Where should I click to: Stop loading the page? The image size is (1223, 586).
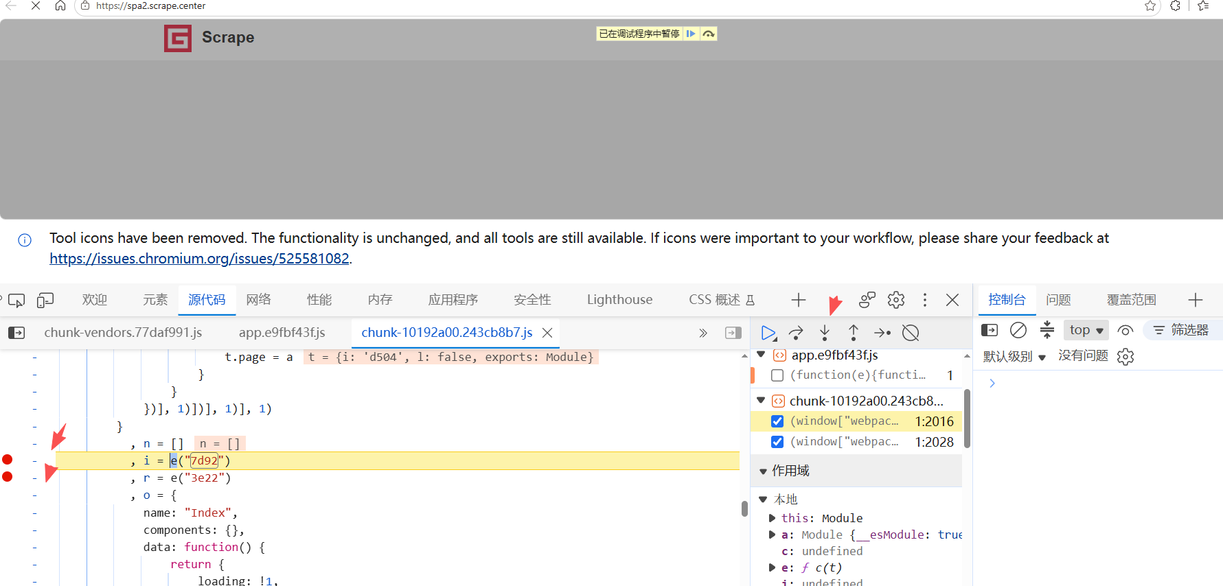click(x=36, y=5)
